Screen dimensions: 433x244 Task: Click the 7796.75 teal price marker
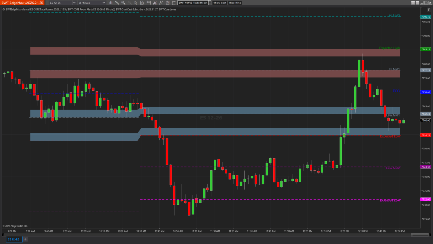425,17
